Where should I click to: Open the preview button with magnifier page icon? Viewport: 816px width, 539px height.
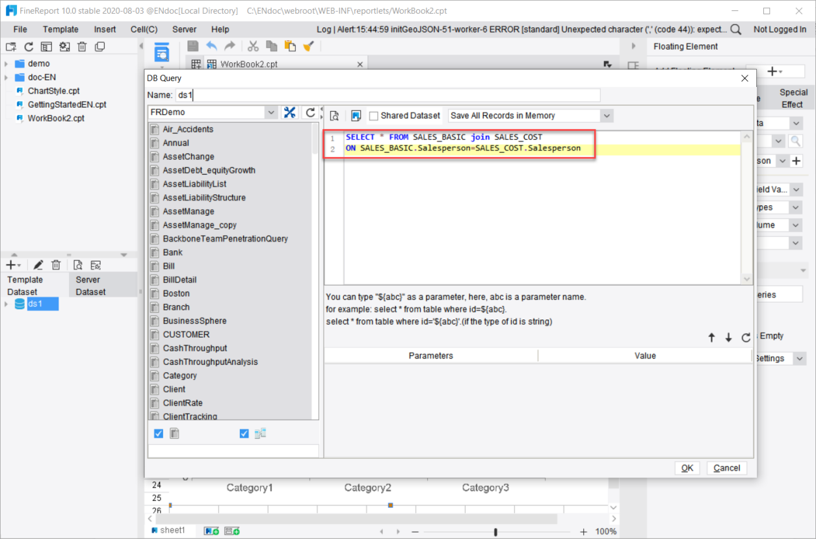[162, 53]
